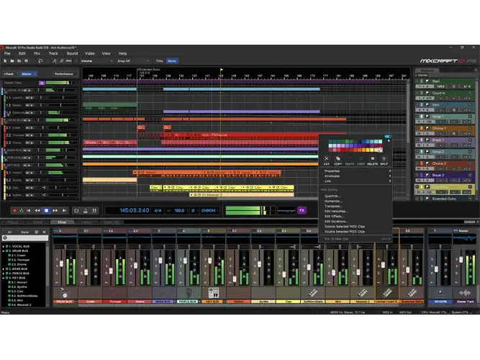This screenshot has height=360, width=480.
Task: Expand the 1. VOCAL BUS tree node
Action: pyautogui.click(x=4, y=246)
